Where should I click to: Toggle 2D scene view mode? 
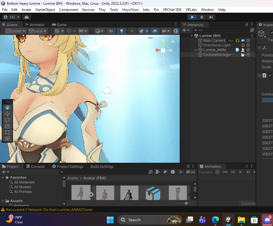[111, 31]
